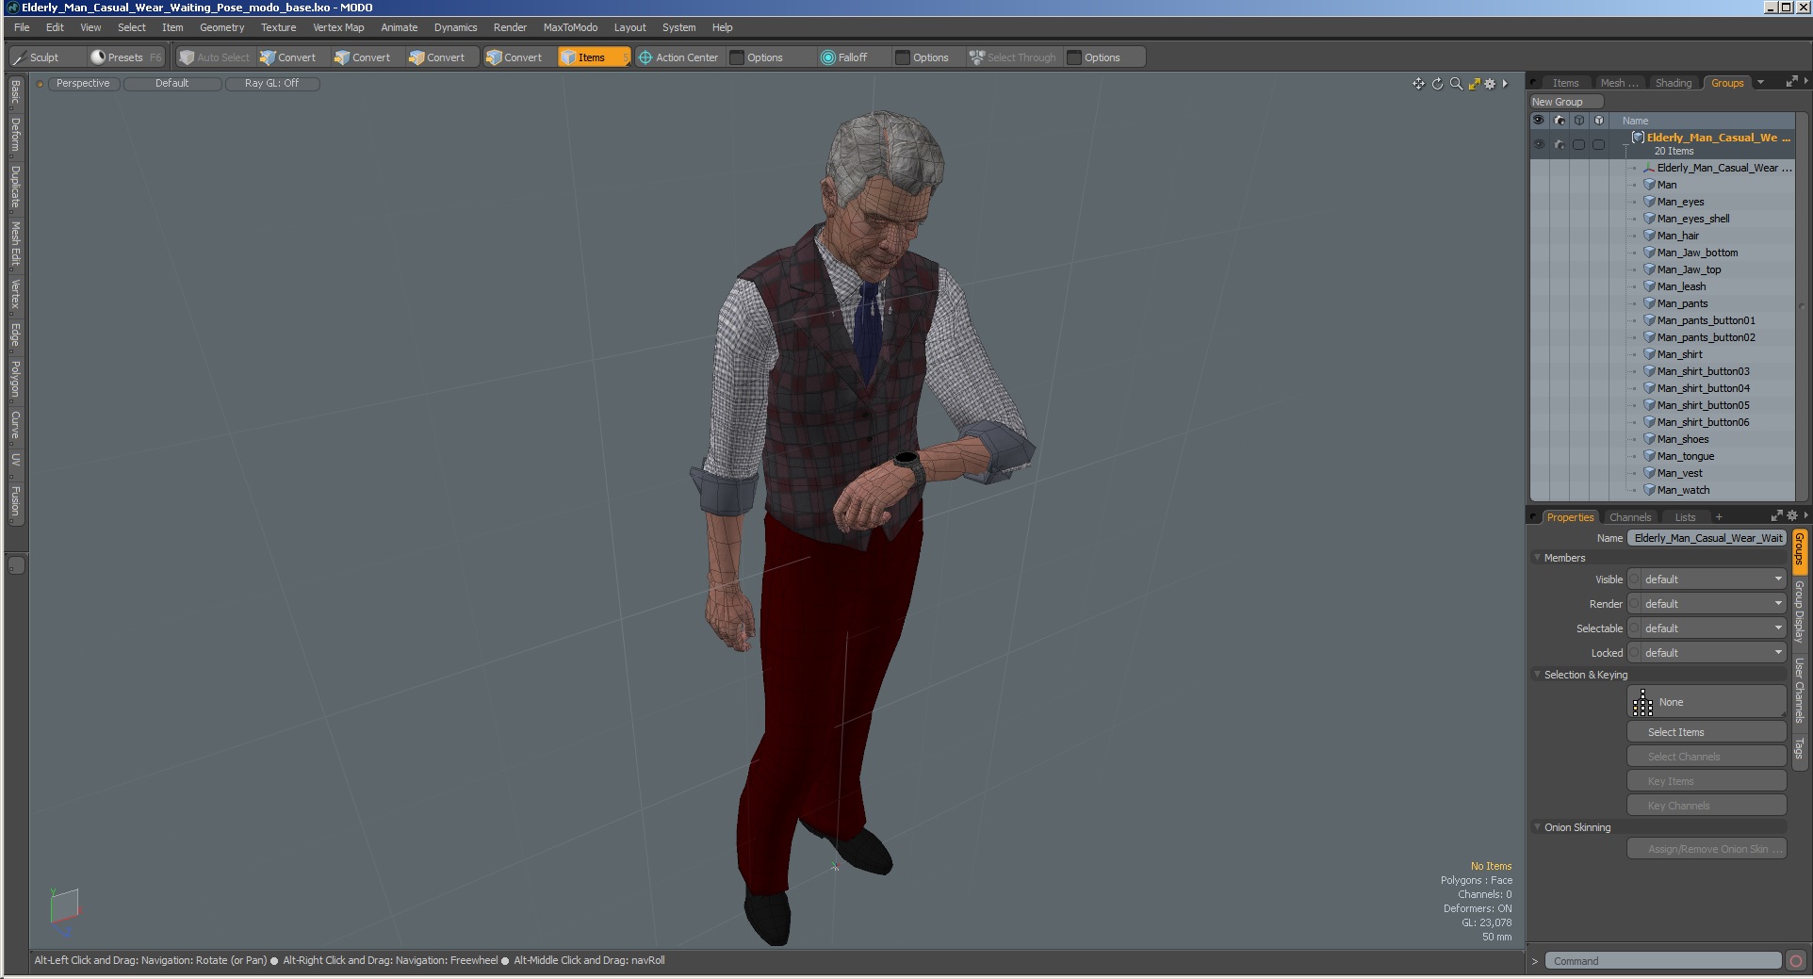Collapse the Selection & Keying section
Image resolution: width=1813 pixels, height=979 pixels.
coord(1537,675)
